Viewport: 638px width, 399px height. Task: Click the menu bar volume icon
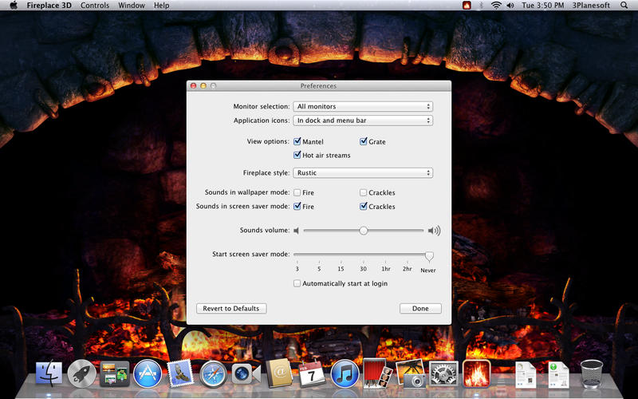(x=510, y=6)
